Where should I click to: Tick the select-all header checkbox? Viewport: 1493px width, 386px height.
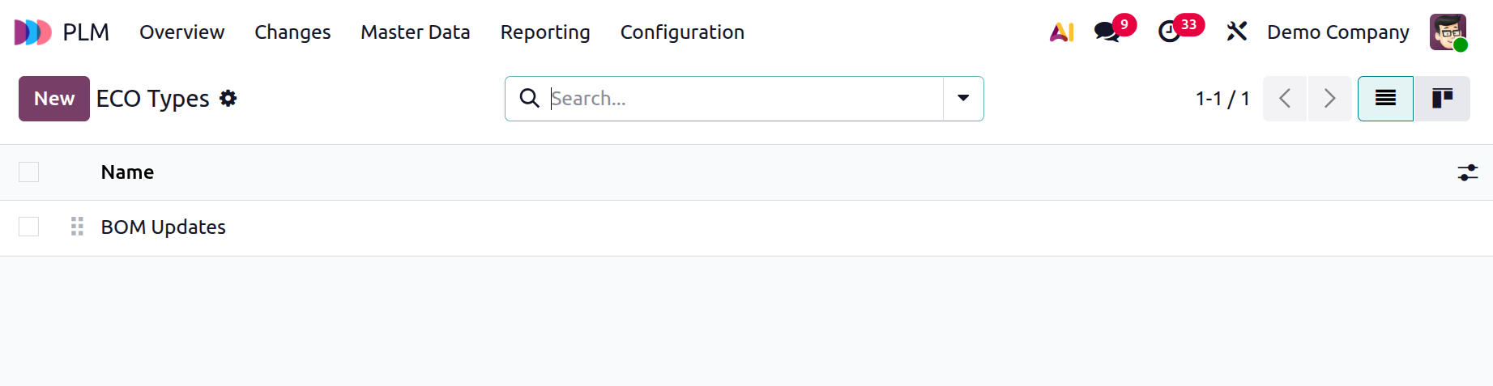pyautogui.click(x=28, y=172)
